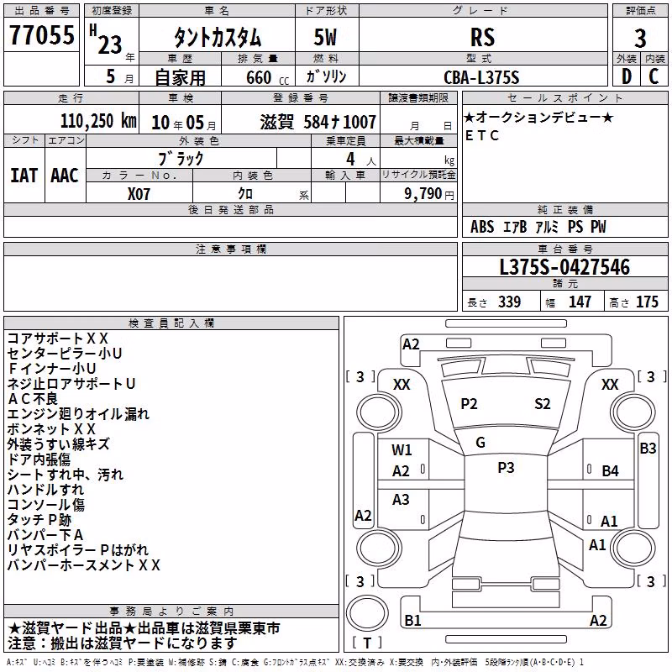Select the spare tire [T] label
This screenshot has width=672, height=672.
(x=367, y=643)
